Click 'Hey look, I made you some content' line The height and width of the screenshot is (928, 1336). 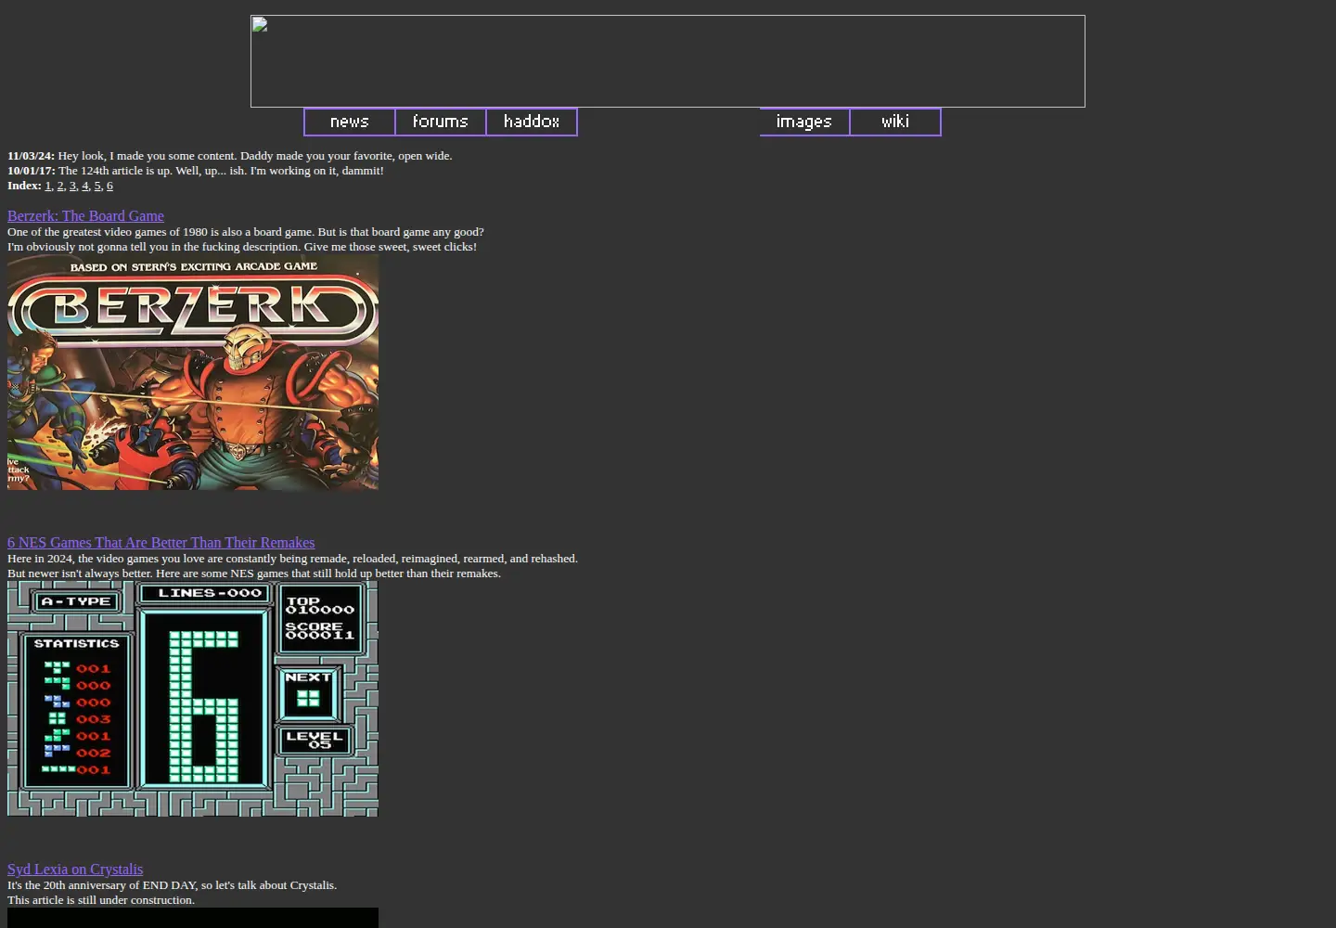255,156
